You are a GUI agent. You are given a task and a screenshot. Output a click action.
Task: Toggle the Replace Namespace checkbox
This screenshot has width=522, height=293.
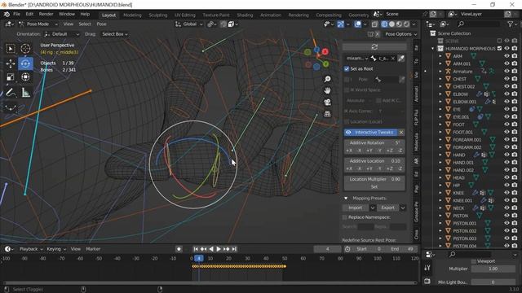point(345,217)
